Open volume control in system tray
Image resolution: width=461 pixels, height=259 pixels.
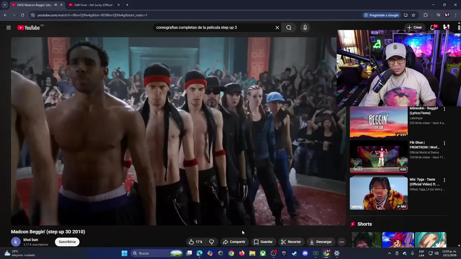437,253
